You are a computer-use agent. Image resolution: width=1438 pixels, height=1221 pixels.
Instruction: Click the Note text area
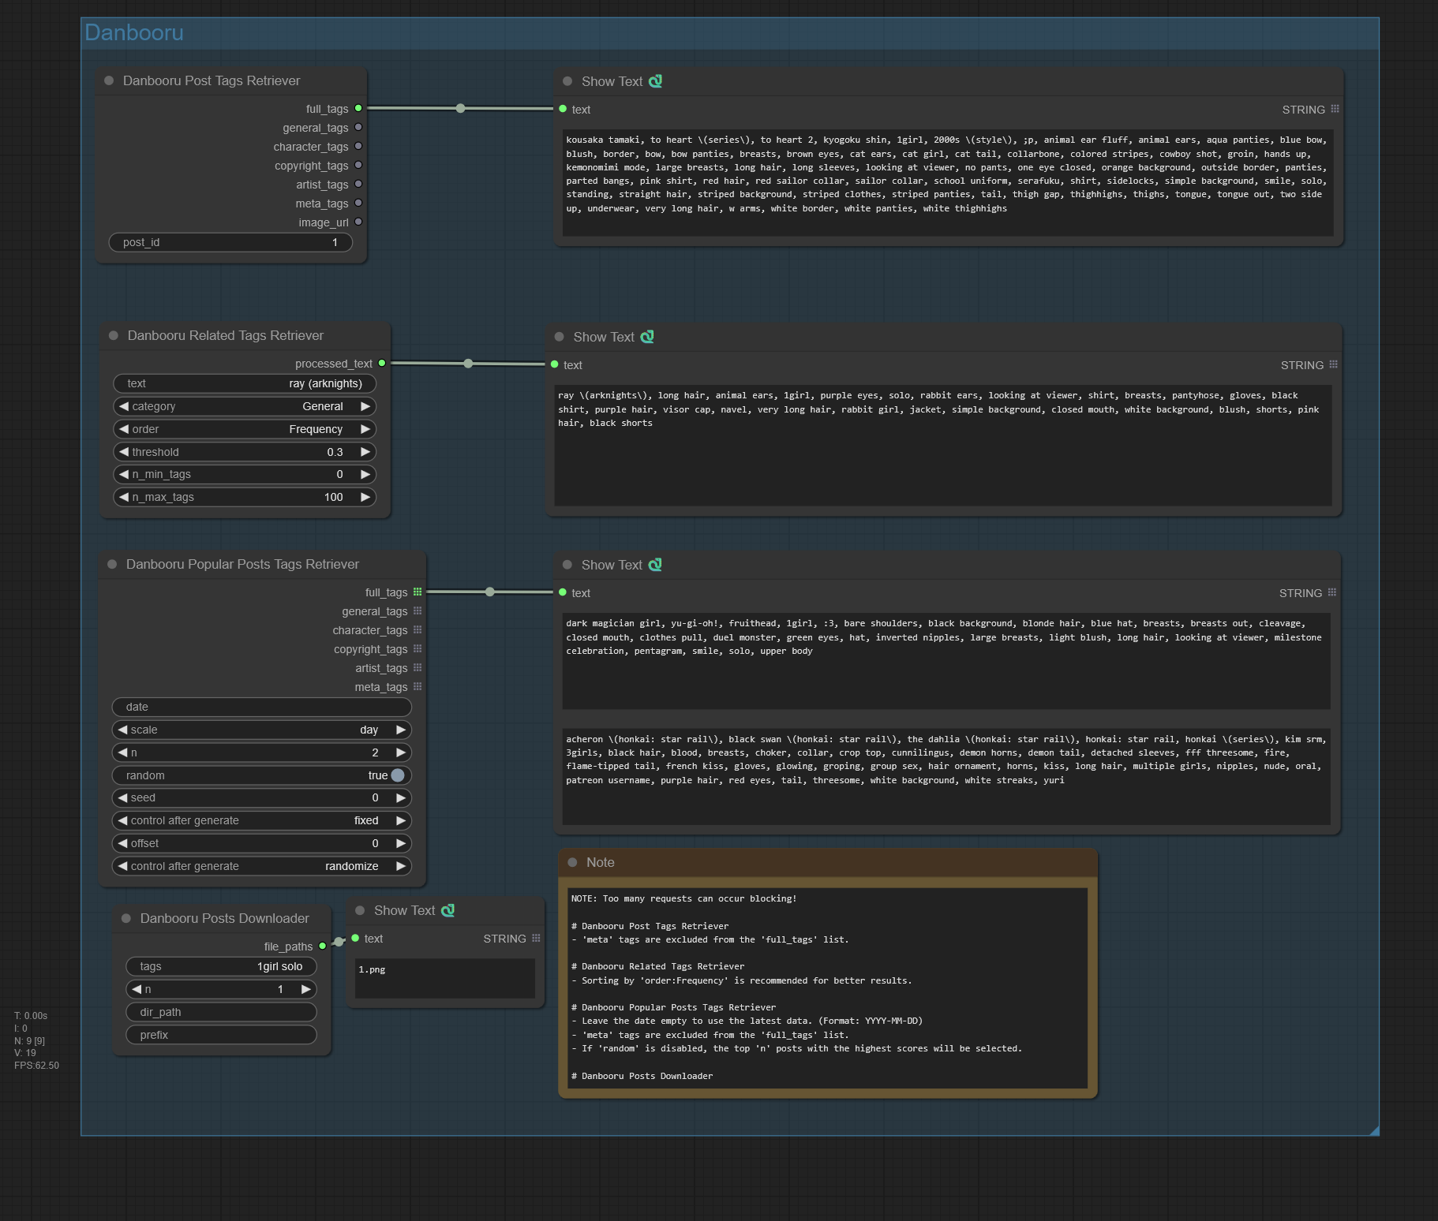[827, 988]
